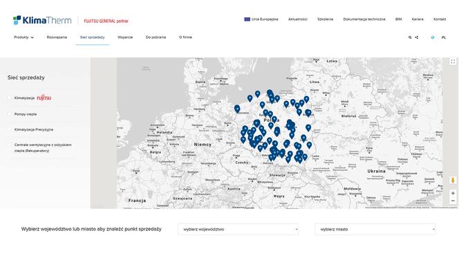This screenshot has width=459, height=258.
Task: Click the 'Niemcy' label on the map
Action: [x=203, y=145]
